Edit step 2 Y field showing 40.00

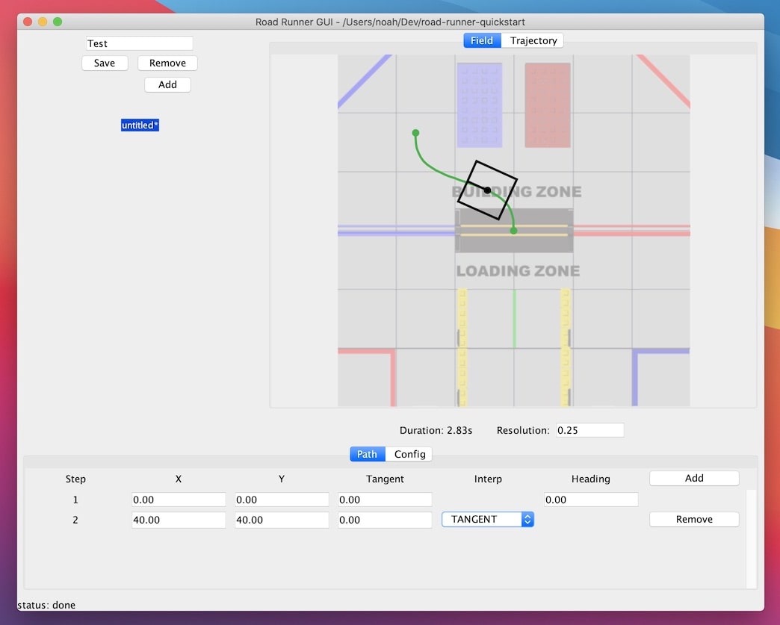(x=282, y=520)
